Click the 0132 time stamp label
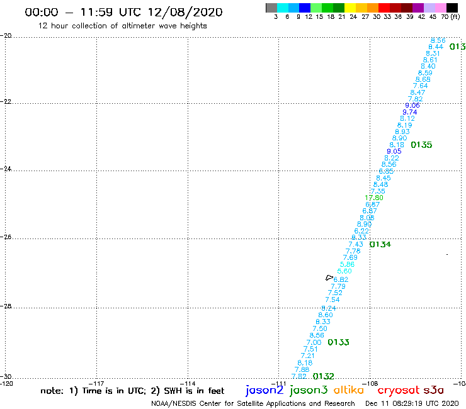This screenshot has width=466, height=409. point(324,376)
